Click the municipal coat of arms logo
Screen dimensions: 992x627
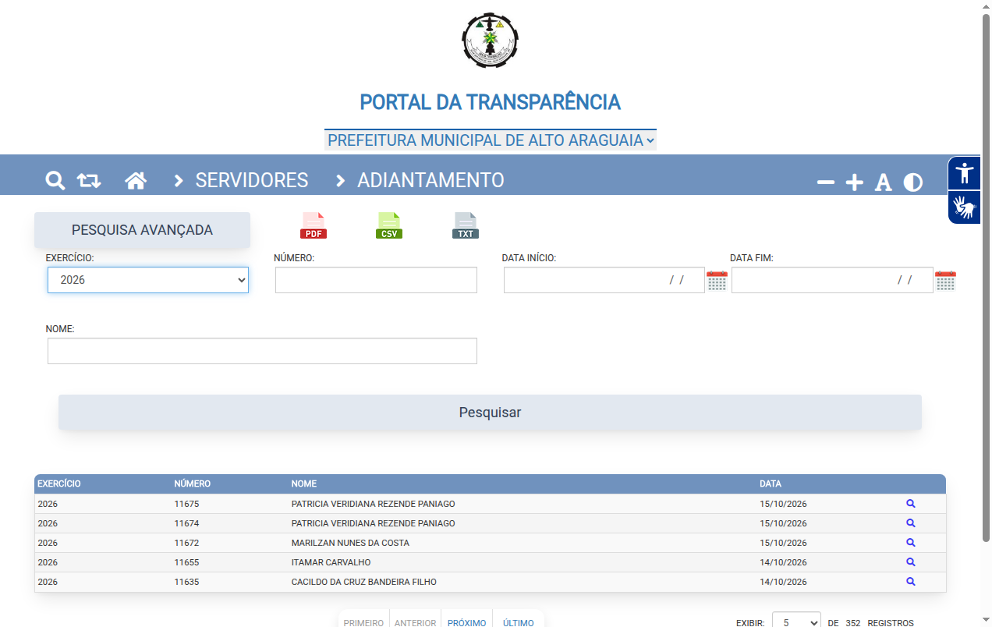click(x=490, y=40)
